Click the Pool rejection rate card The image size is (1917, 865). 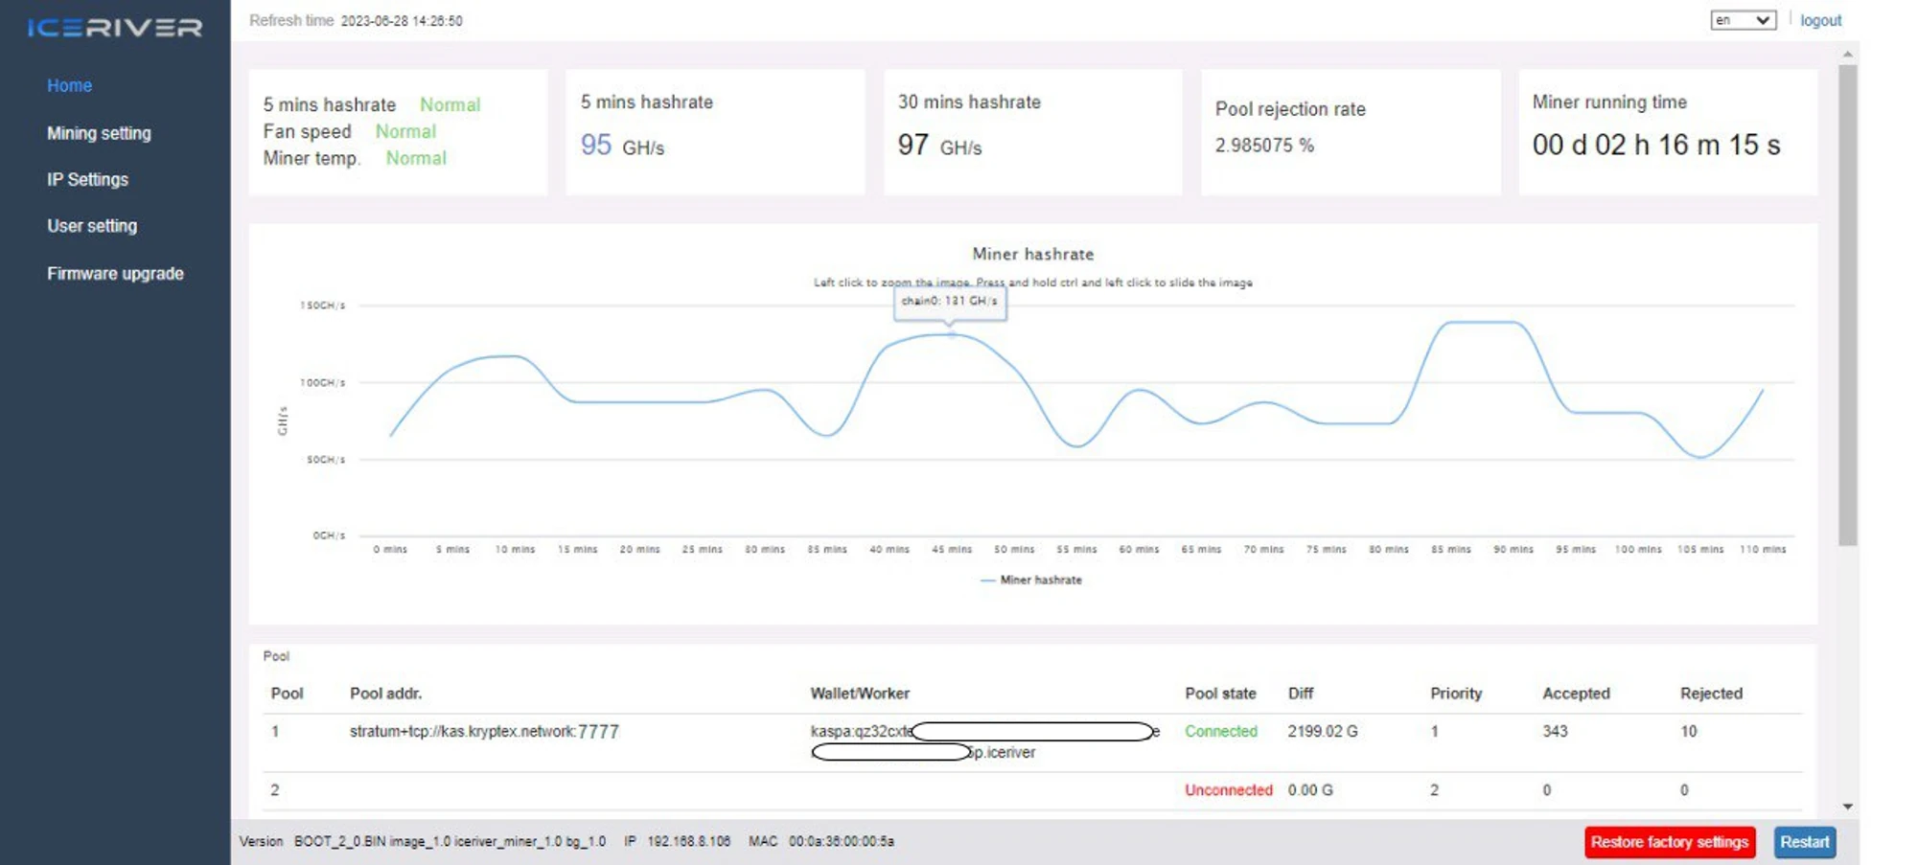click(x=1350, y=132)
